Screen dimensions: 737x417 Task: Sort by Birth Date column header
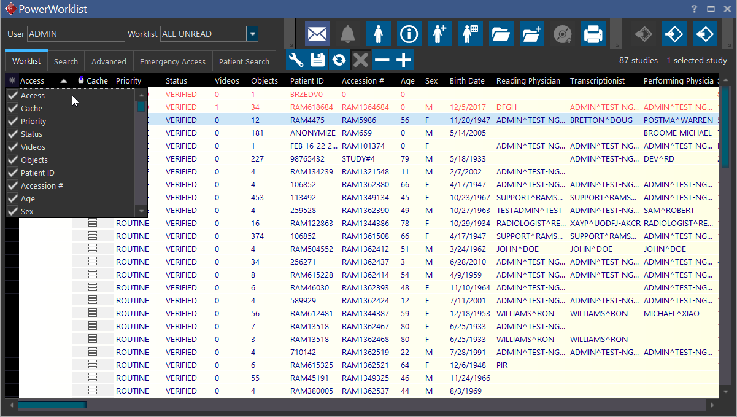pos(467,80)
